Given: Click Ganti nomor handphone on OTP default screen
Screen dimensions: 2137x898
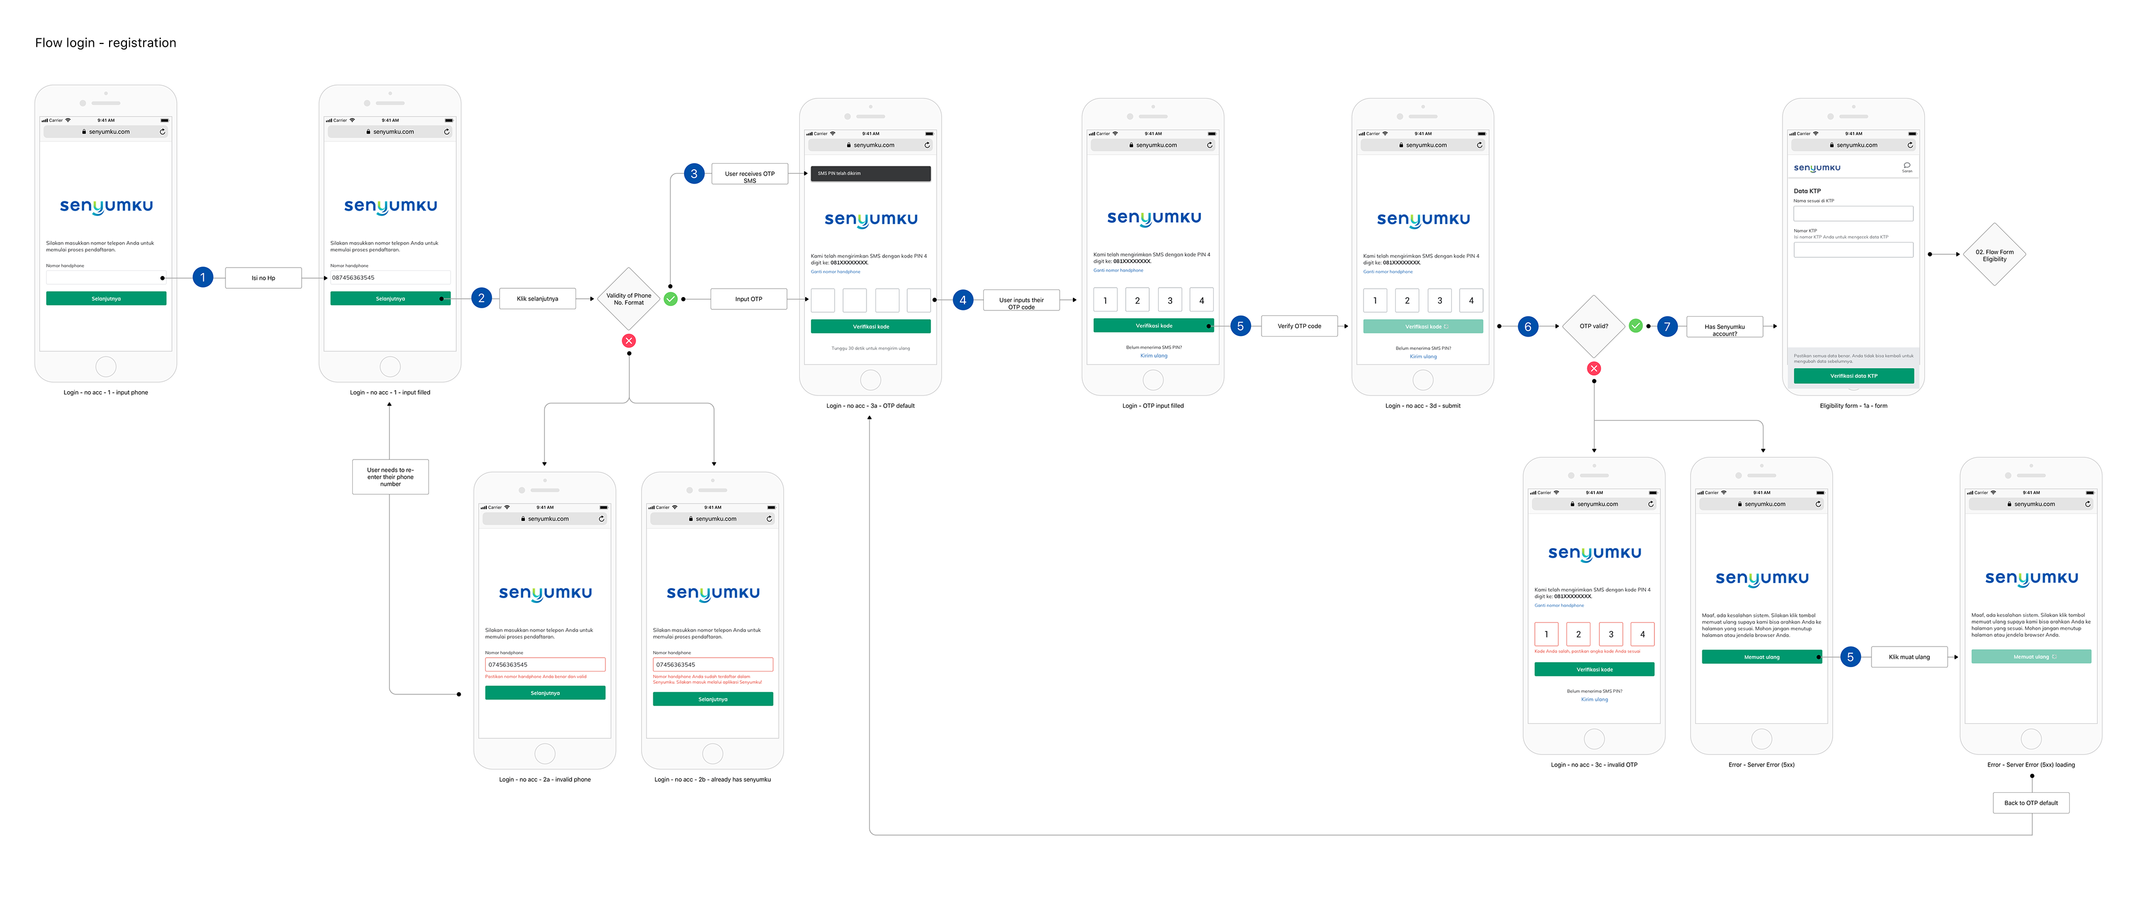Looking at the screenshot, I should coord(835,271).
